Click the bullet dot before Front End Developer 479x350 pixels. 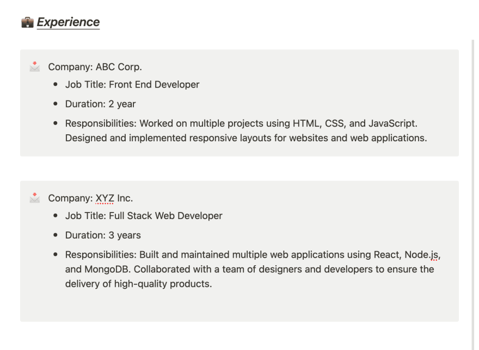coord(56,84)
